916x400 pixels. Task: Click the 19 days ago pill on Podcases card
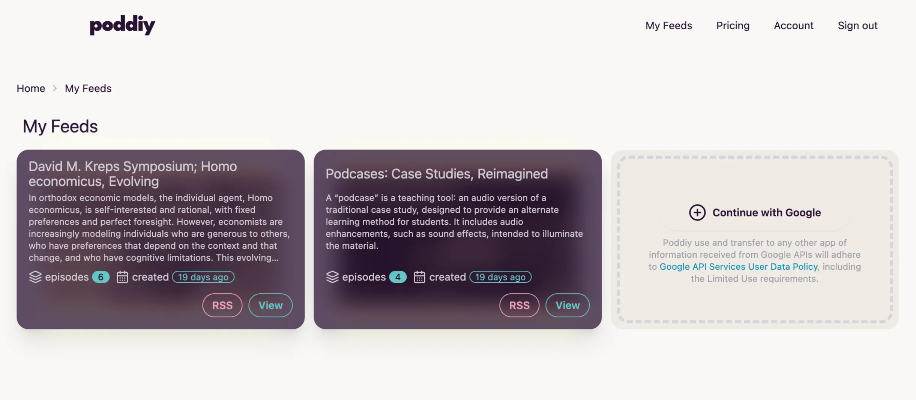pyautogui.click(x=500, y=277)
